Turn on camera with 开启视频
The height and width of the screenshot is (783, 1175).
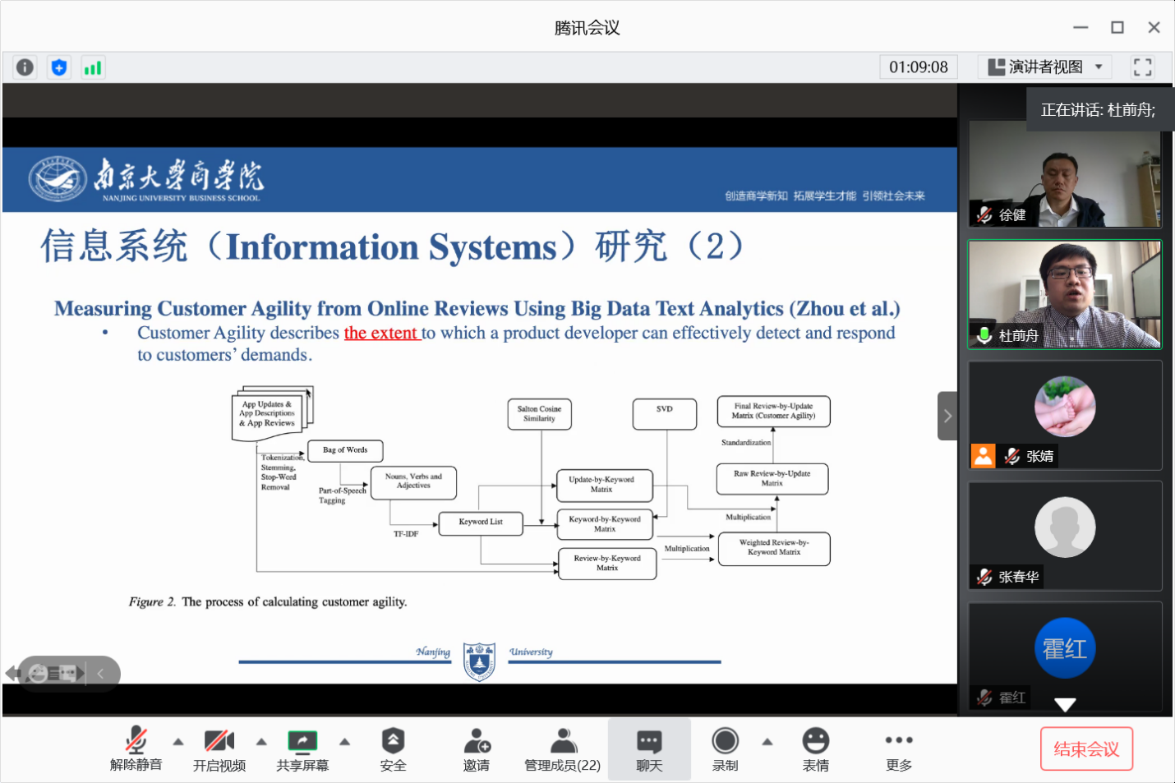(219, 748)
